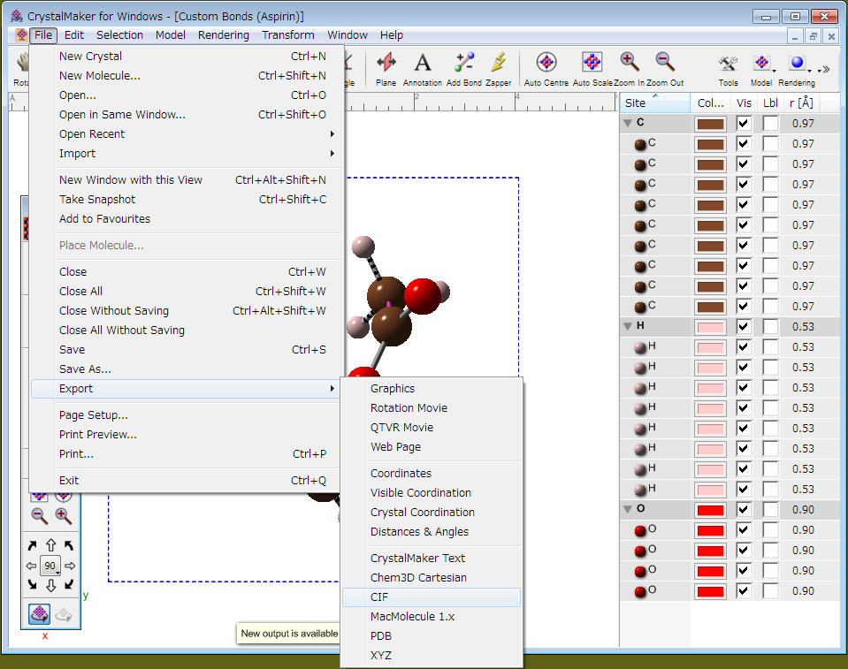848x669 pixels.
Task: Click the Col... column header
Action: pyautogui.click(x=711, y=103)
